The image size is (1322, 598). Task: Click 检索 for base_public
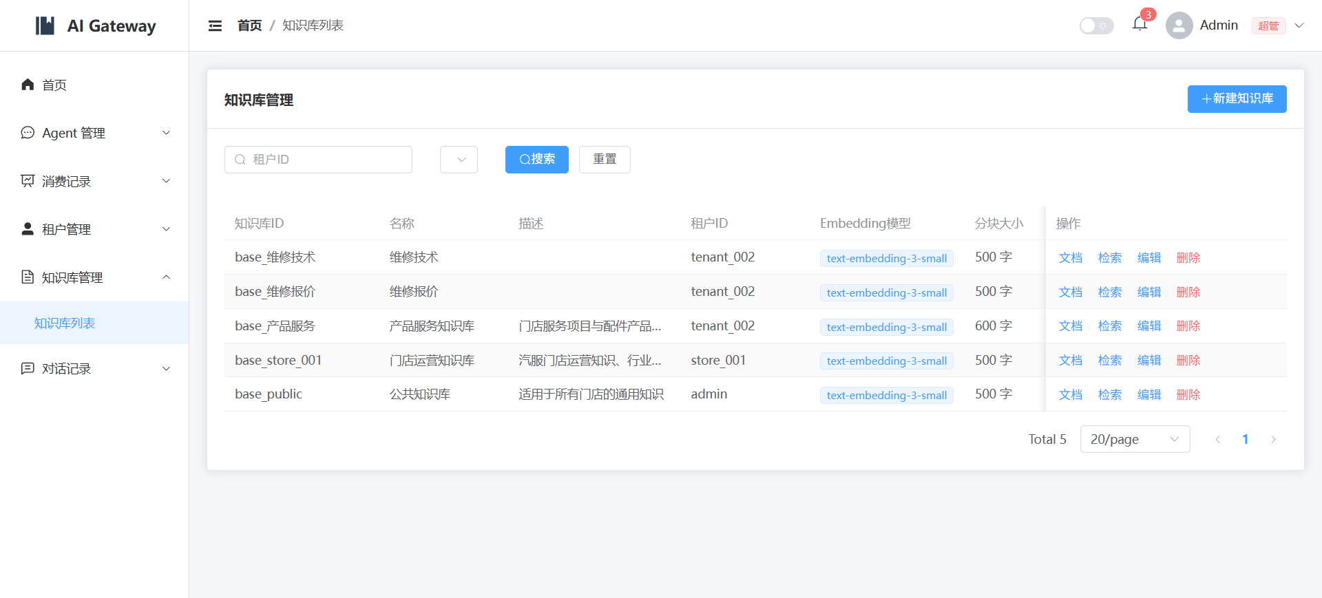tap(1110, 394)
